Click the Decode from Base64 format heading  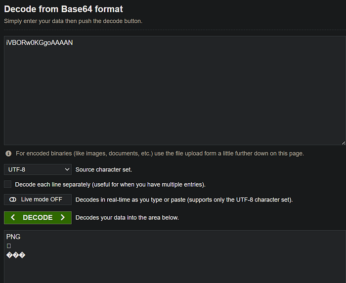pos(64,9)
